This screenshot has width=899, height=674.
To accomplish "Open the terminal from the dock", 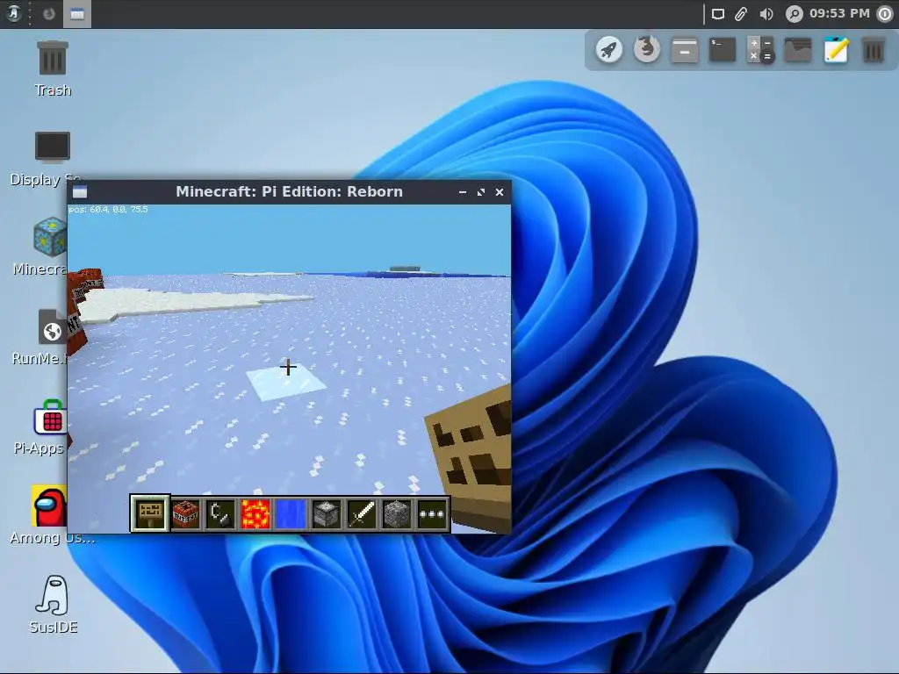I will coord(723,49).
